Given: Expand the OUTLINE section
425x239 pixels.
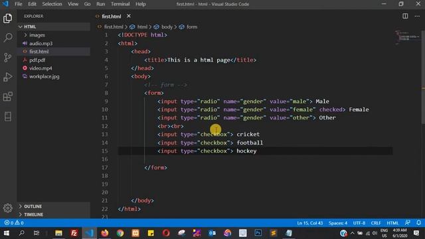Looking at the screenshot, I should (x=54, y=206).
